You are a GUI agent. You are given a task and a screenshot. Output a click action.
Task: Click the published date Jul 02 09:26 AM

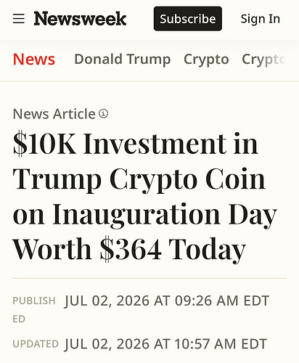point(167,301)
